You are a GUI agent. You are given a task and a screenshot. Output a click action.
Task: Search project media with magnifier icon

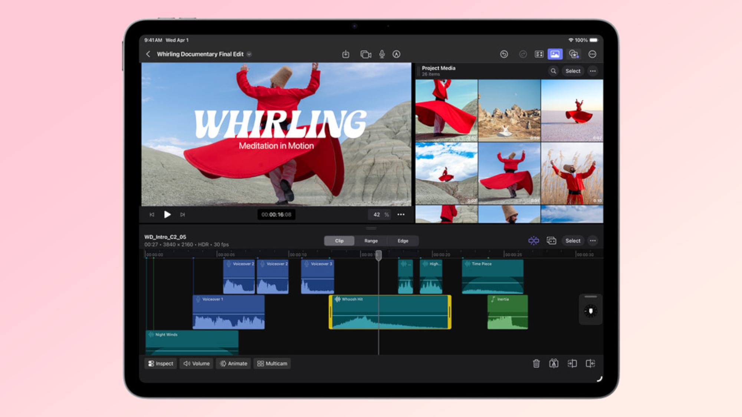pos(553,71)
